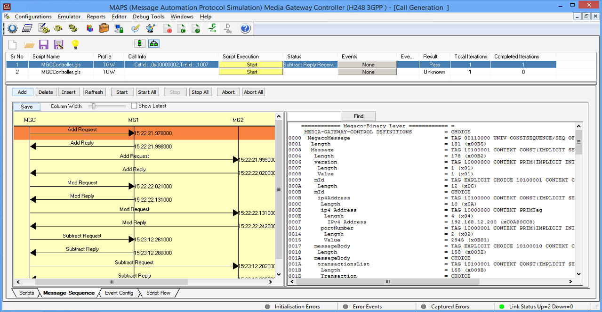Screen dimensions: 602x312
Task: Click the message sequence horizontal scrollbar
Action: click(x=144, y=282)
